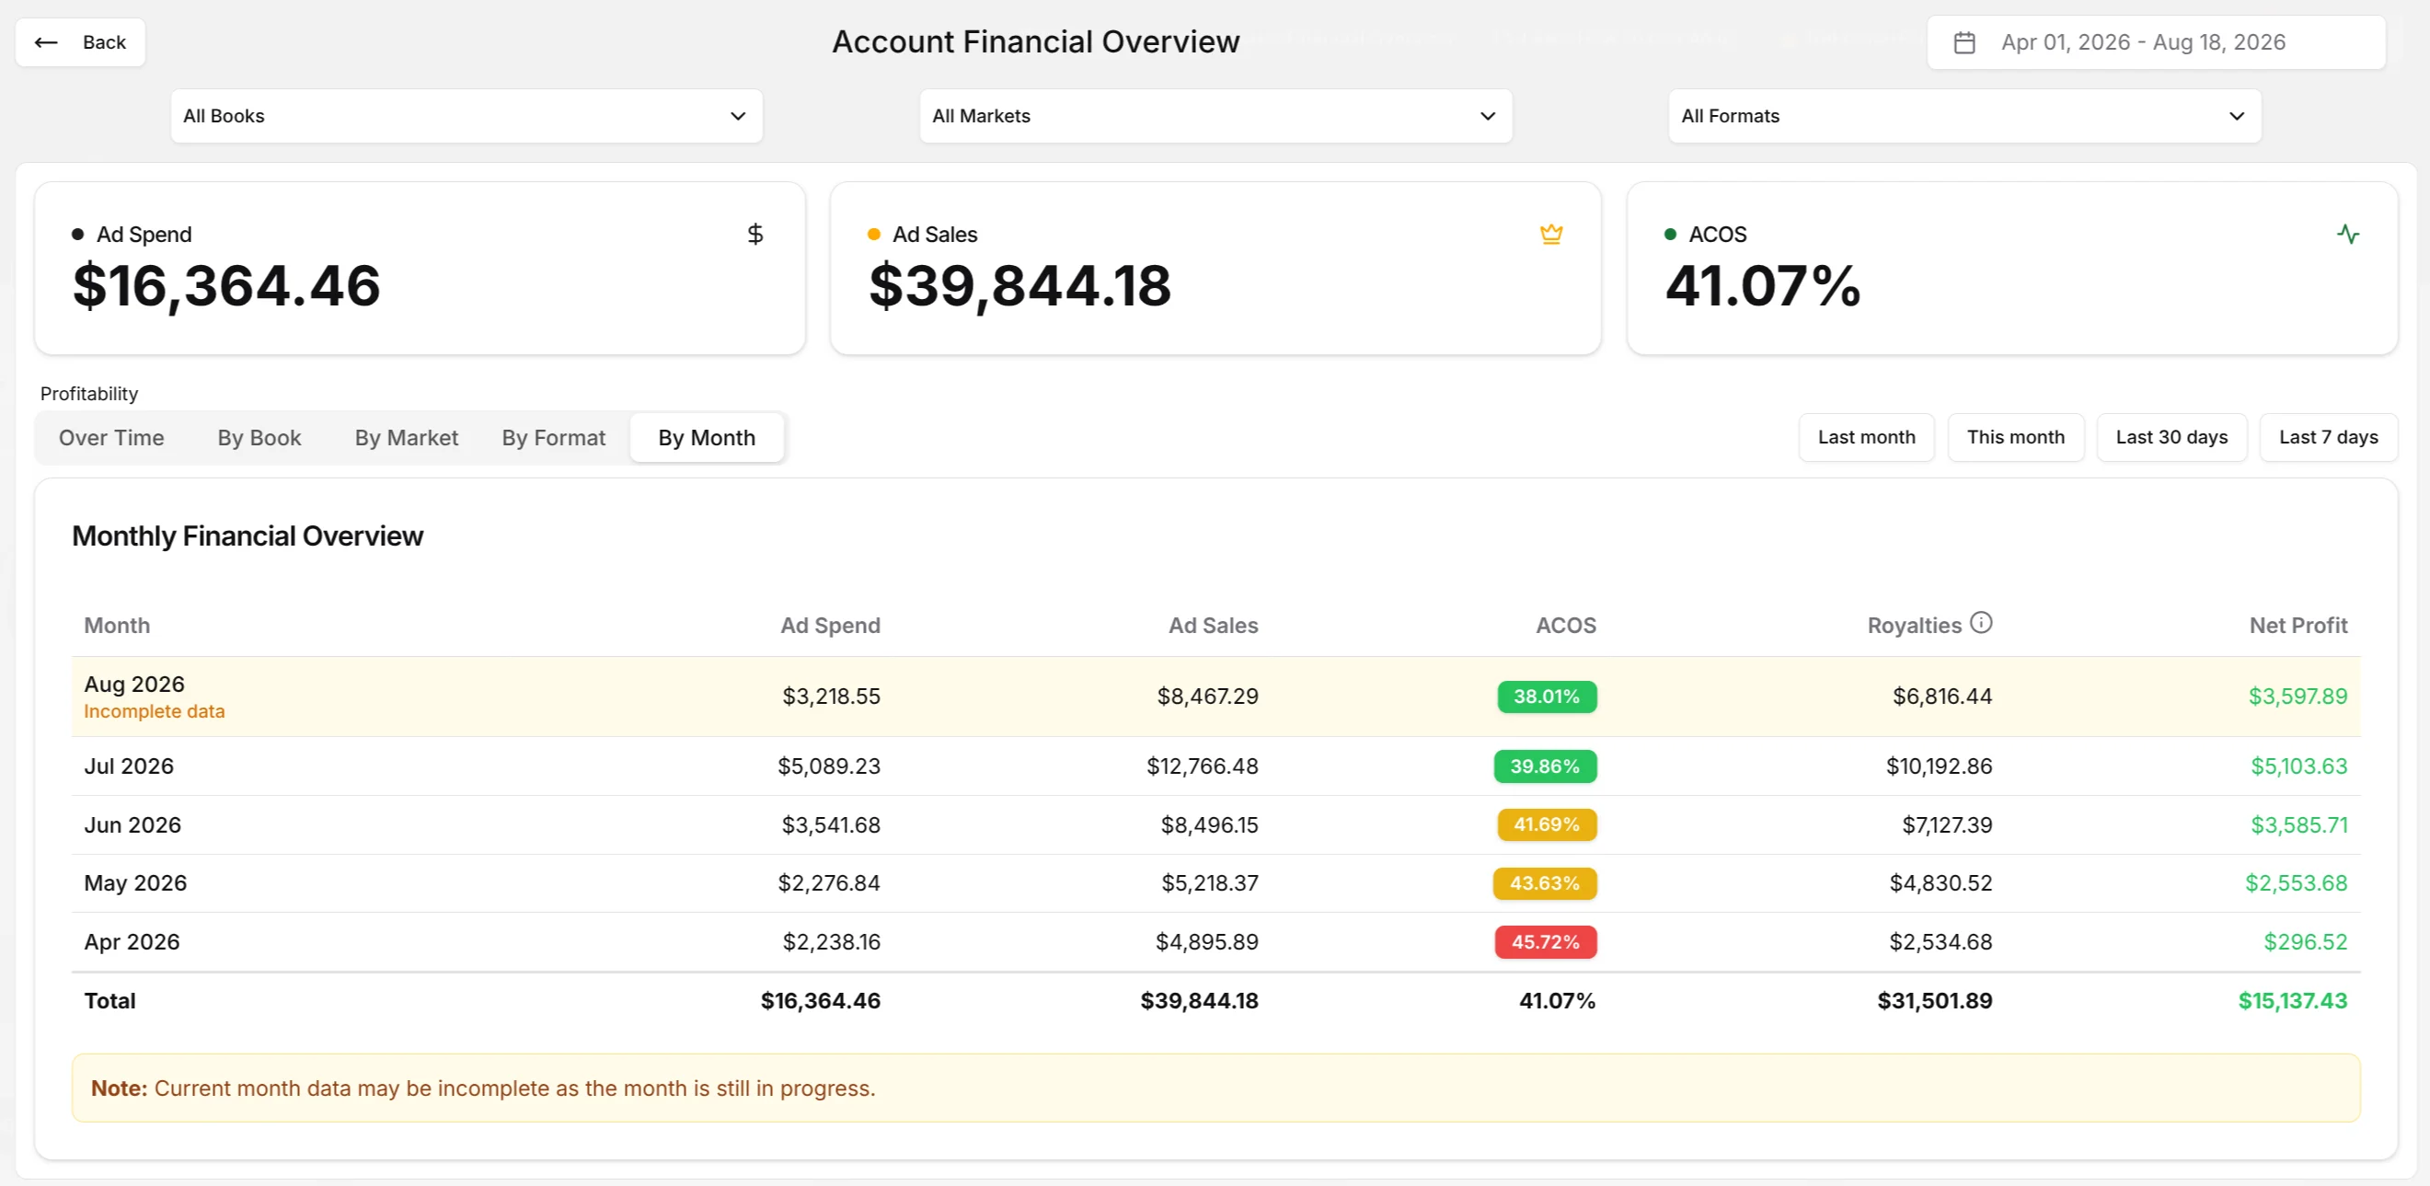Filter by Last 7 days
The width and height of the screenshot is (2430, 1186).
(2328, 437)
